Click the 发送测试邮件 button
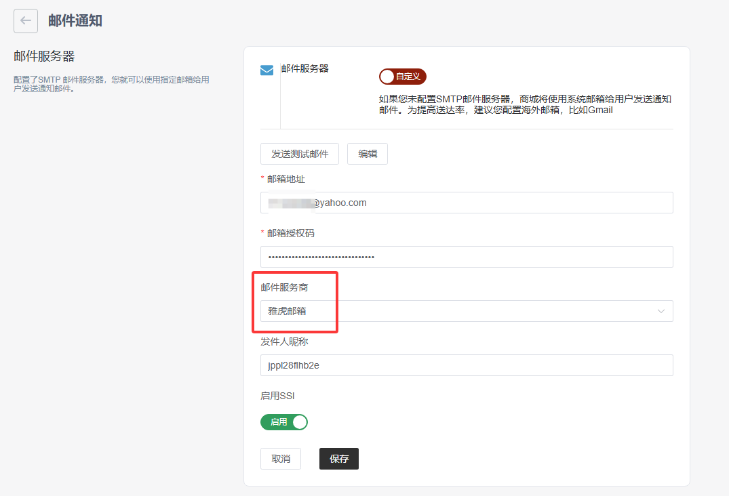This screenshot has width=729, height=496. click(300, 154)
